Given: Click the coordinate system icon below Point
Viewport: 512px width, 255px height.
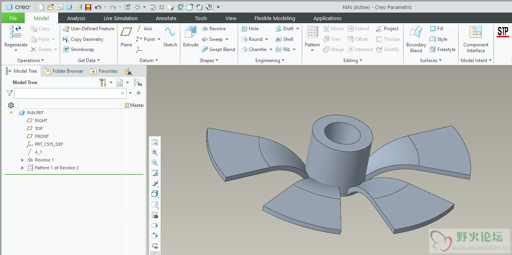Looking at the screenshot, I should coord(139,50).
